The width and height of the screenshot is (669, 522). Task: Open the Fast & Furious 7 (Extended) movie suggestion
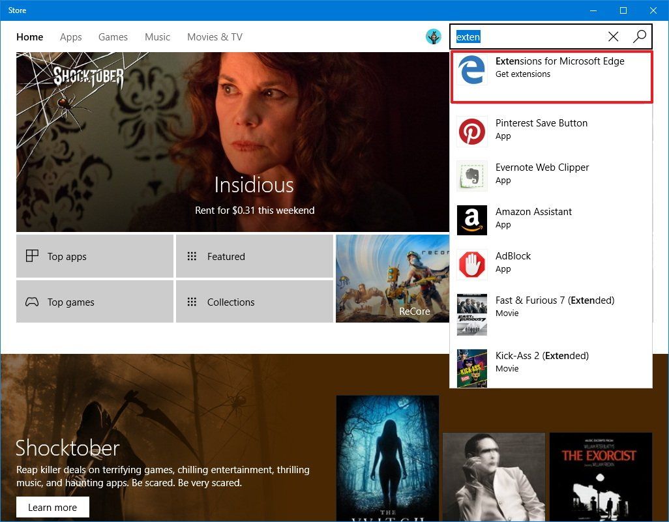pyautogui.click(x=554, y=306)
